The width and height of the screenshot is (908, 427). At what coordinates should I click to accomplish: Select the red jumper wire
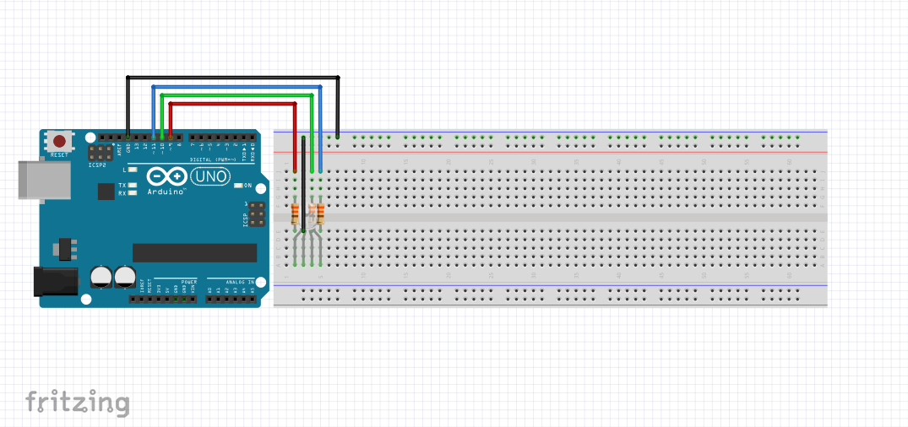point(233,104)
